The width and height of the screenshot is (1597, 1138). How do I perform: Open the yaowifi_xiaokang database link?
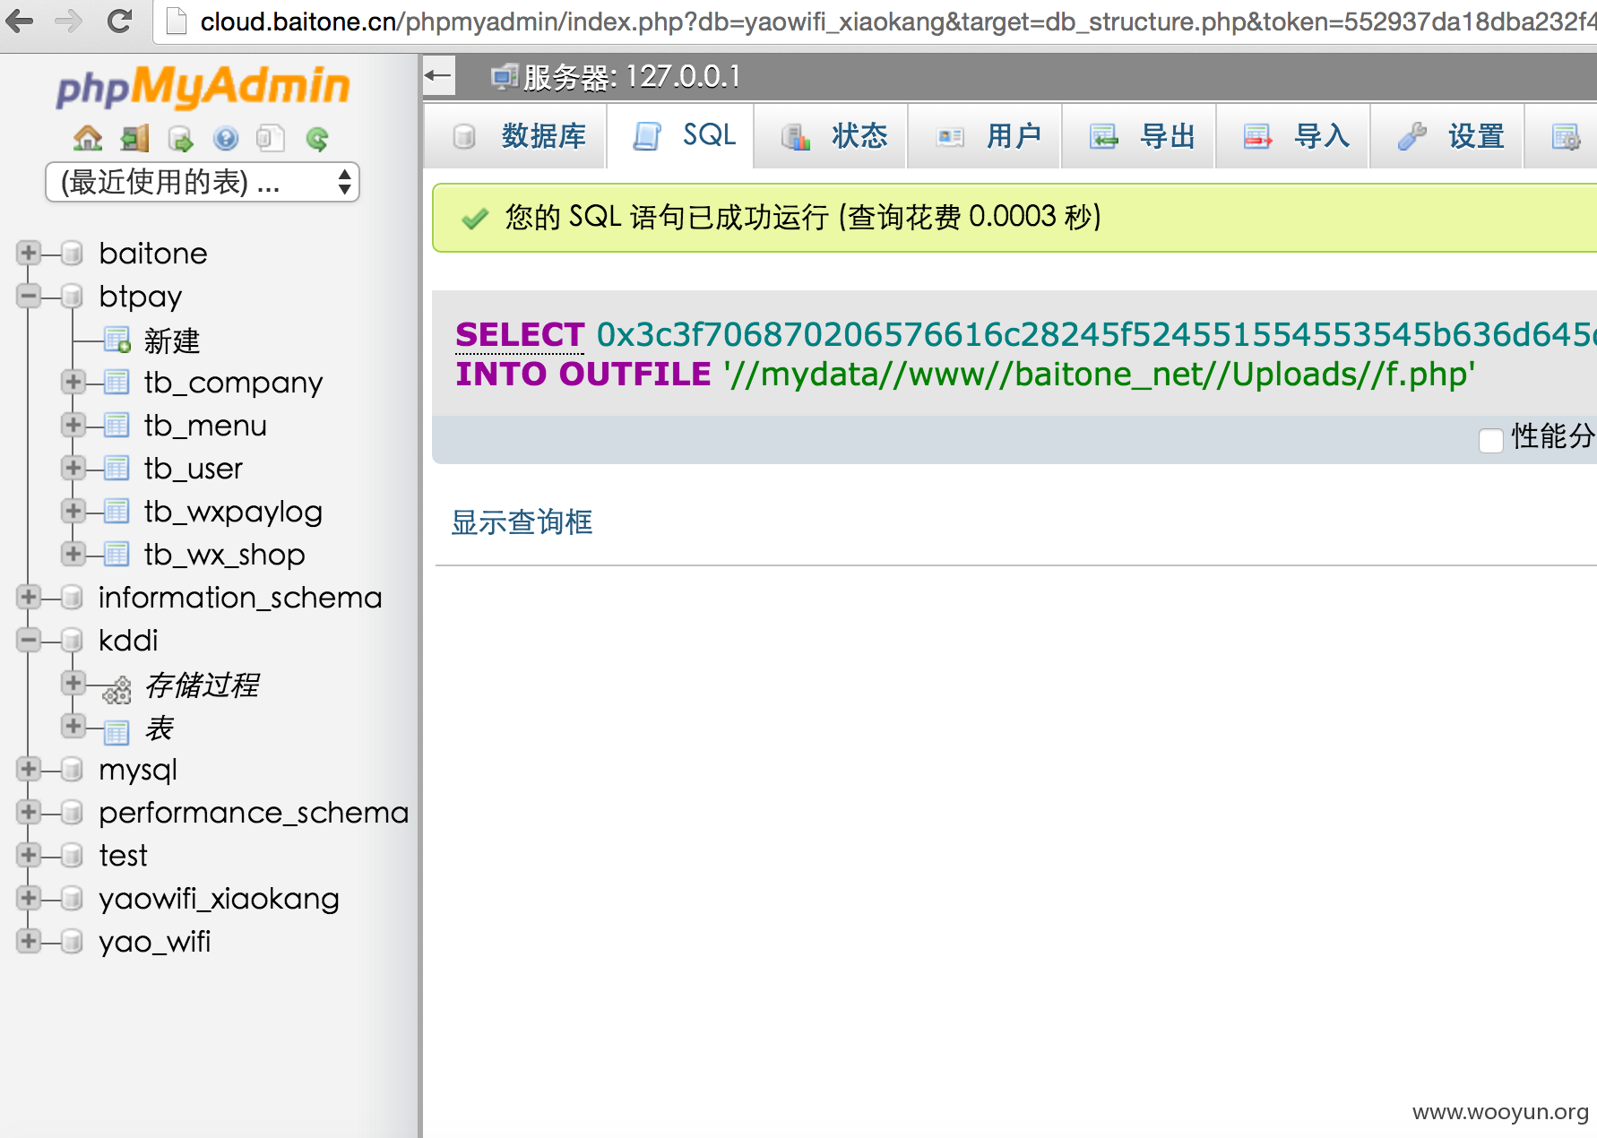click(219, 899)
